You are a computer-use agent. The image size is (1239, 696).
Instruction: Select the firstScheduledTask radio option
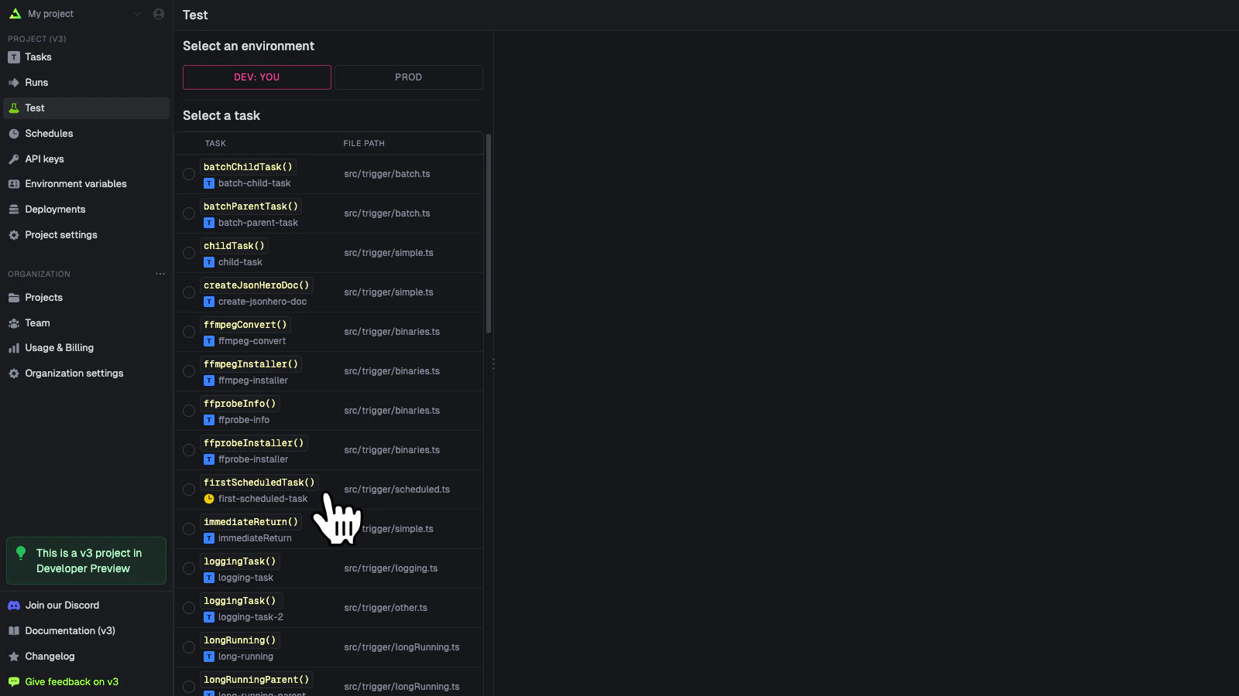(x=188, y=490)
